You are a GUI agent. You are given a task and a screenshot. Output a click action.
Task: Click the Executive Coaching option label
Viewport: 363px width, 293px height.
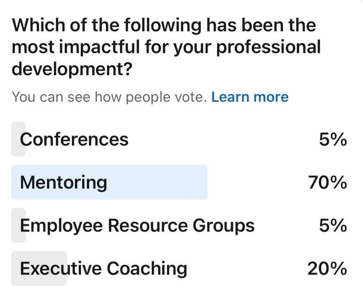tap(103, 268)
